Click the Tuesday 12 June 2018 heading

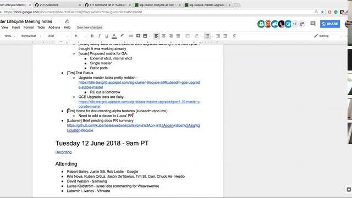(x=102, y=143)
